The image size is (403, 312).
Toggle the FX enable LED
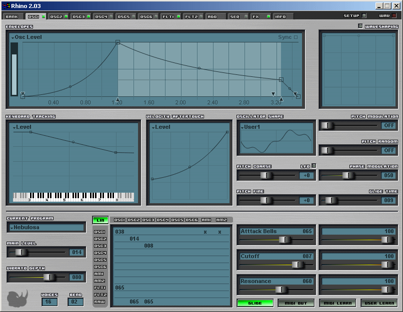pos(268,16)
